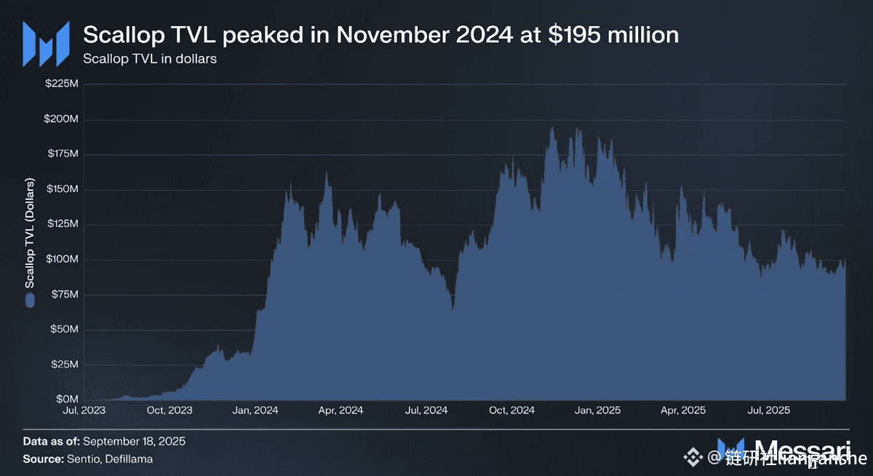Screen dimensions: 873x476
Task: Click the 'Apr, 2024' x-axis label
Action: 340,410
